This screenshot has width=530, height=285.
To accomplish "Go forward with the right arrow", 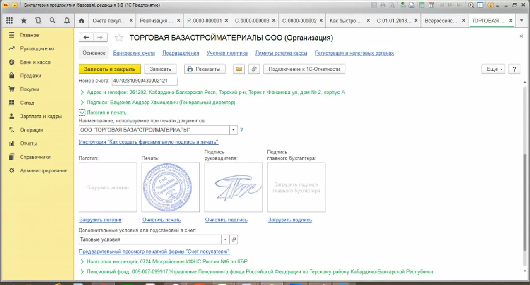I will click(100, 38).
